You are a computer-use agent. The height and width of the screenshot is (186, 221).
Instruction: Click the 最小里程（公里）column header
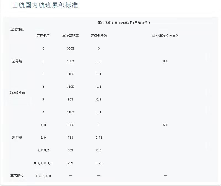coord(165,36)
